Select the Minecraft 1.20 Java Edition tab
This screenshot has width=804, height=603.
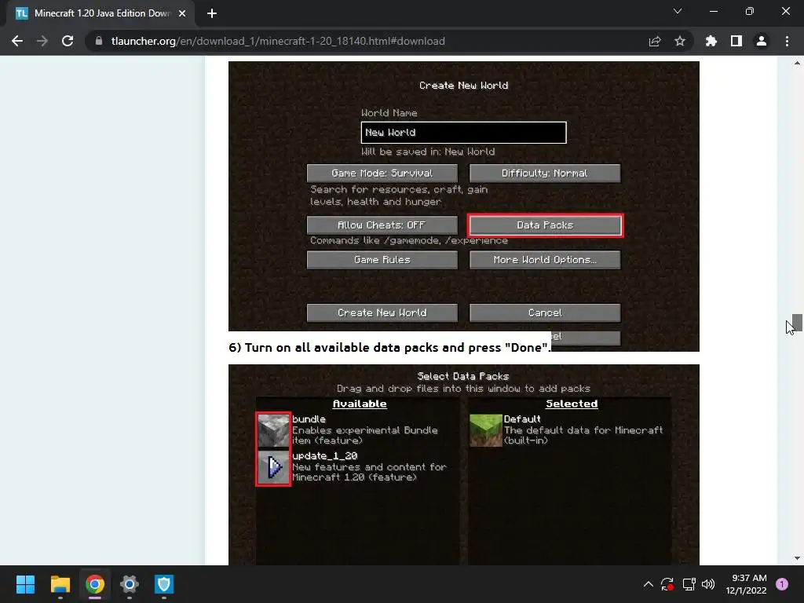tap(100, 14)
